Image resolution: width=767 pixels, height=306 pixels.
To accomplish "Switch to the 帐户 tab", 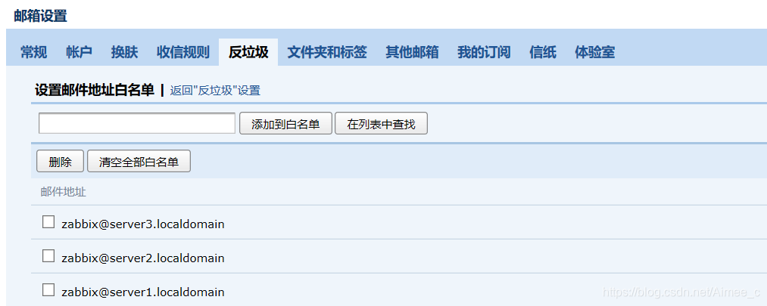I will click(x=80, y=52).
